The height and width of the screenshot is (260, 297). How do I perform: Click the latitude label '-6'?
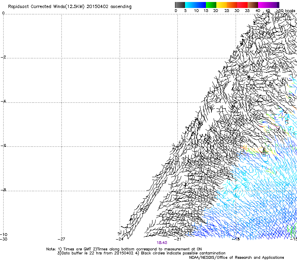coord(3,146)
